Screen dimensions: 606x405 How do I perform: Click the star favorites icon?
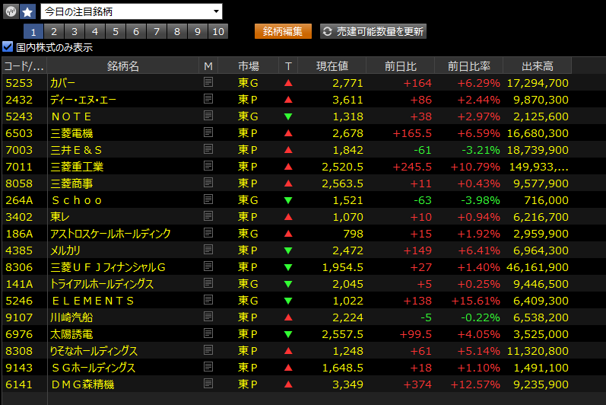click(27, 11)
